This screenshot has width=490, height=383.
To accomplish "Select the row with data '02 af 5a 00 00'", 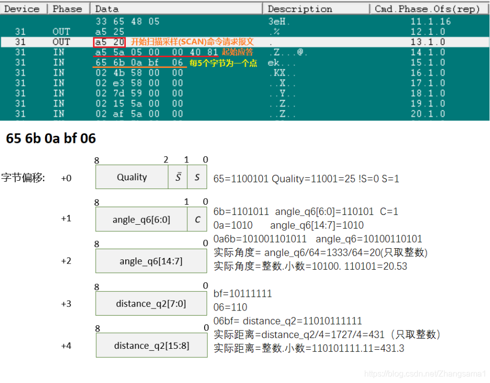I will coord(244,114).
